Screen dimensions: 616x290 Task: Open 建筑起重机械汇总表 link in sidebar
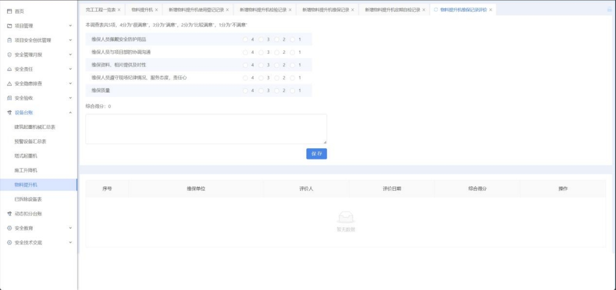pyautogui.click(x=35, y=127)
